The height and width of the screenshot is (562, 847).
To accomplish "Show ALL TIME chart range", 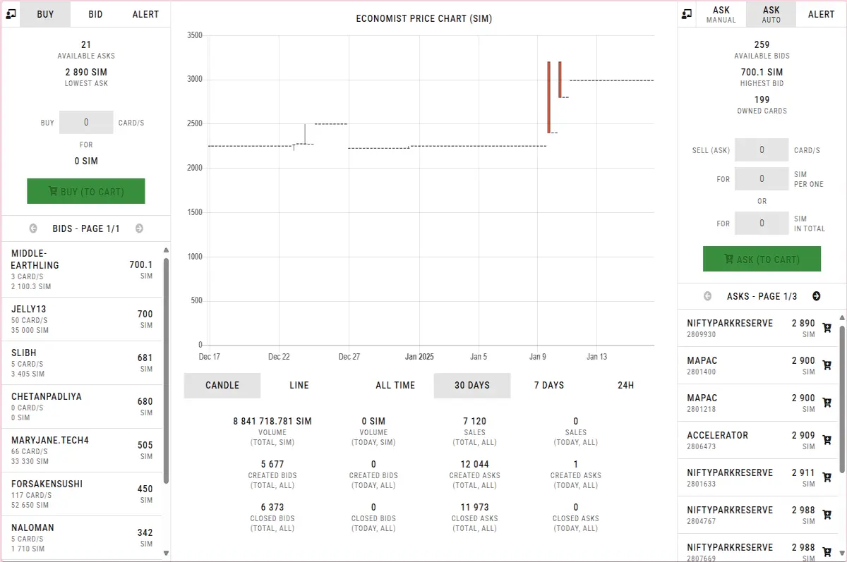I will 395,386.
